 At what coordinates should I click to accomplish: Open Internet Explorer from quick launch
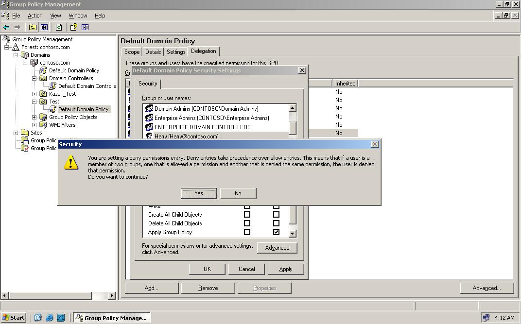(x=50, y=318)
